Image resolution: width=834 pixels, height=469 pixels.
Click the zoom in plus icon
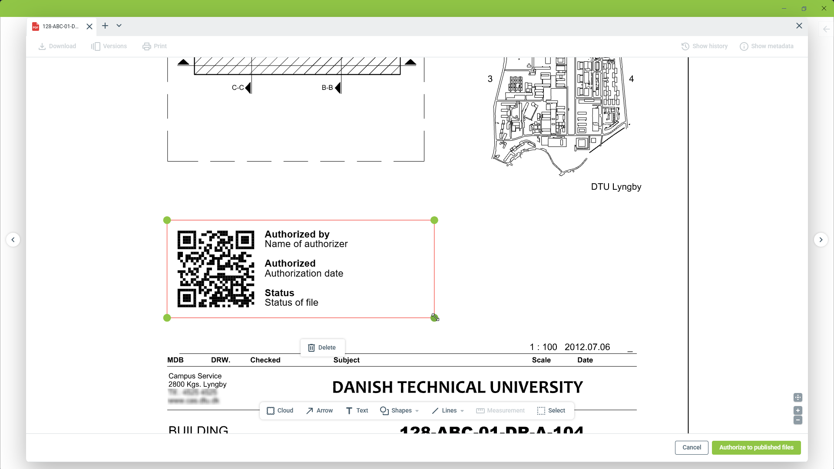click(798, 410)
